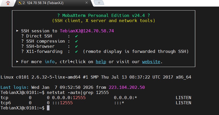Screen dimensions: 219x115
Task: Click the X11-forwarding green checkmark
Action: 77,52
